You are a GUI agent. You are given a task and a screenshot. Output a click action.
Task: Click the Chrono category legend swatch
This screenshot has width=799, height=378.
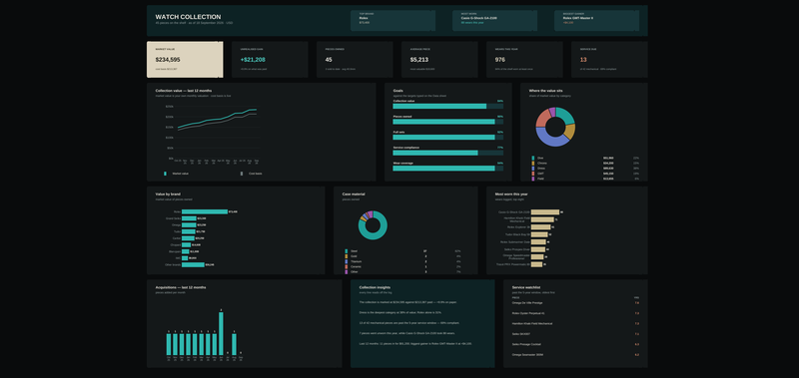tap(533, 163)
